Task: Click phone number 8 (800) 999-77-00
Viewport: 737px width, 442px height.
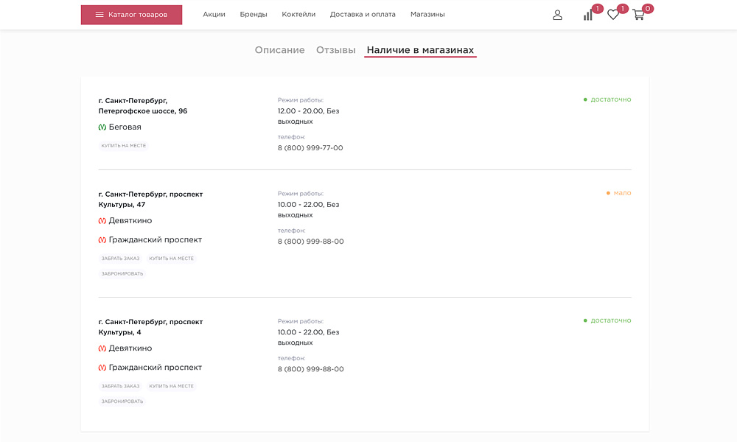Action: tap(310, 147)
